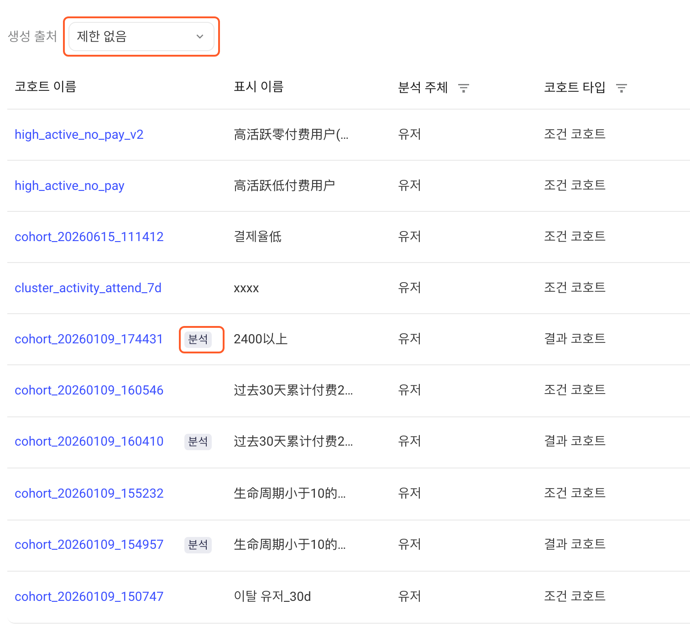Select display name 이탈 유저_30d
This screenshot has width=690, height=631.
click(x=272, y=597)
